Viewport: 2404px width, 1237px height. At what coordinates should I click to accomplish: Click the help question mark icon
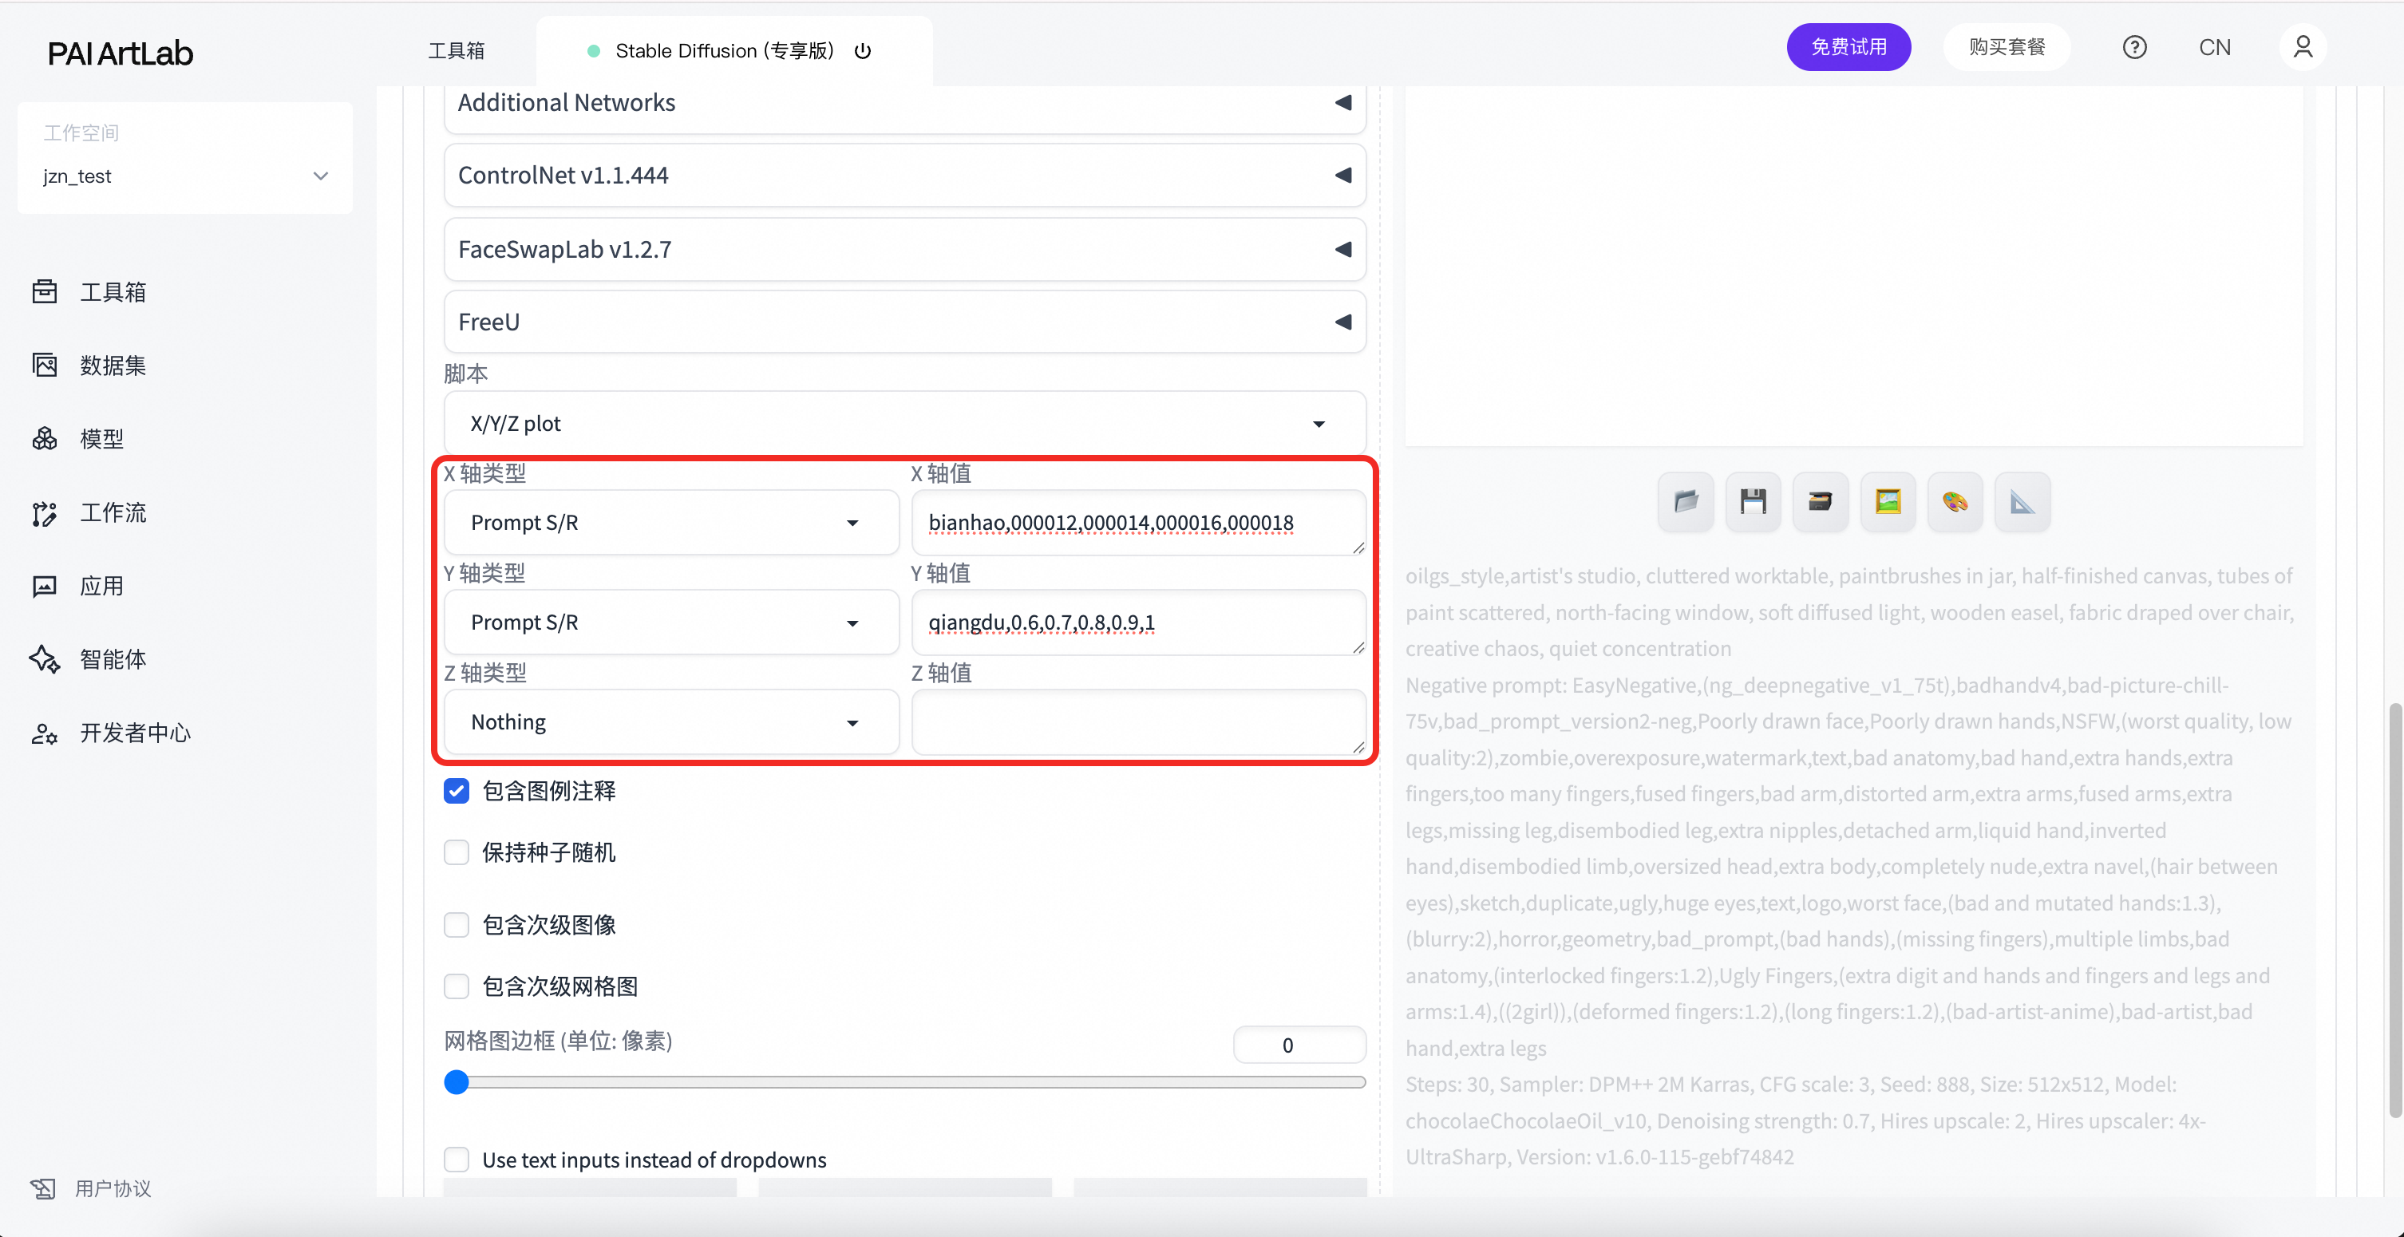[2134, 48]
